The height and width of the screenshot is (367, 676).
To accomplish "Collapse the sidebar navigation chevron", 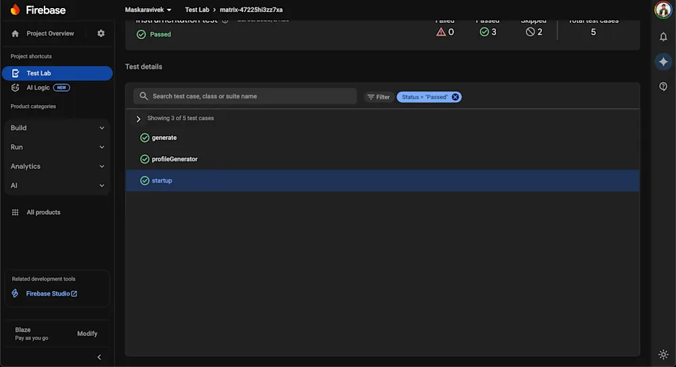I will [99, 357].
